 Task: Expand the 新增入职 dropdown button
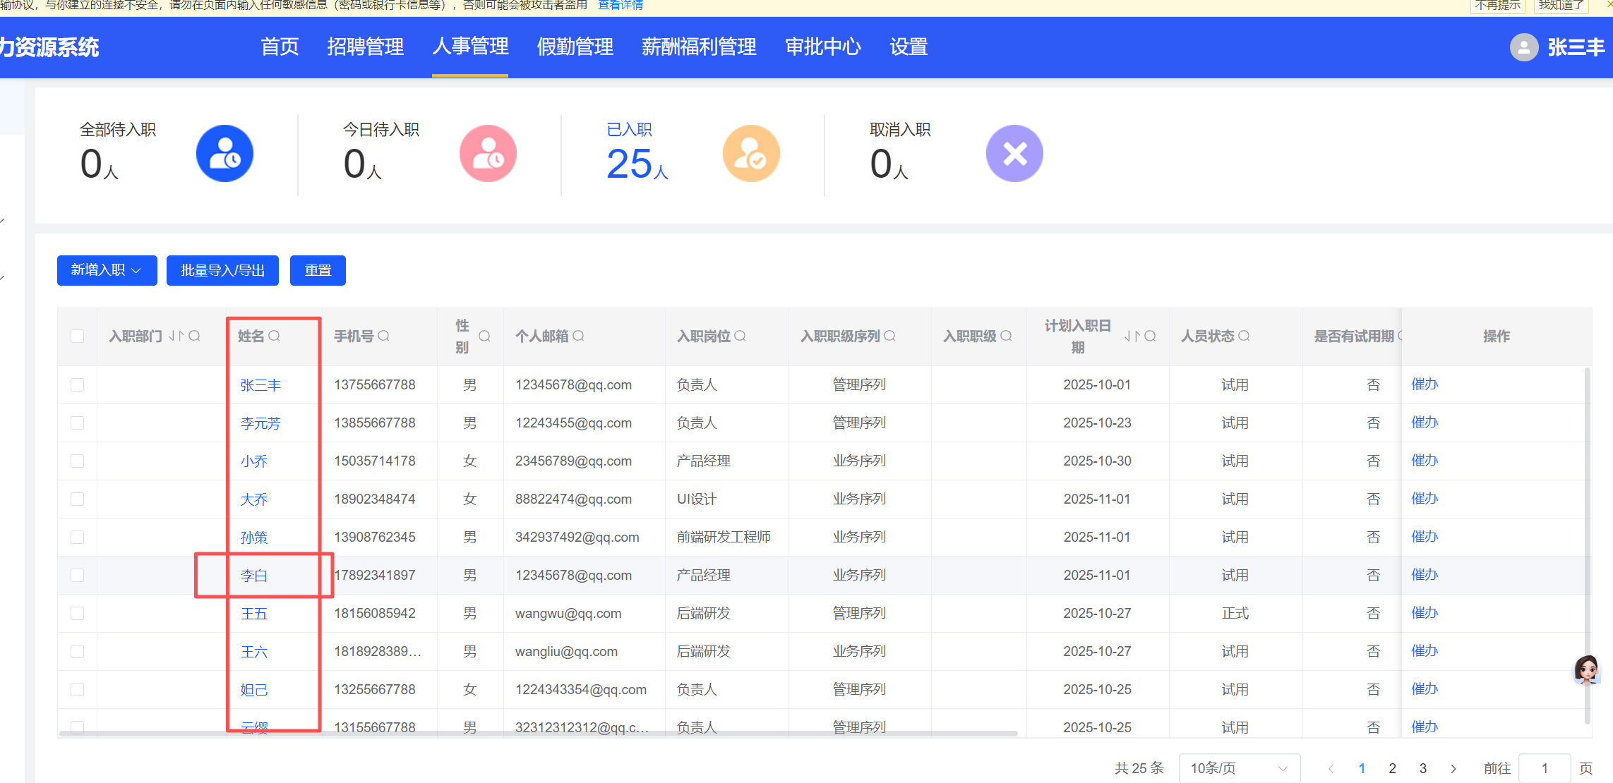[107, 271]
